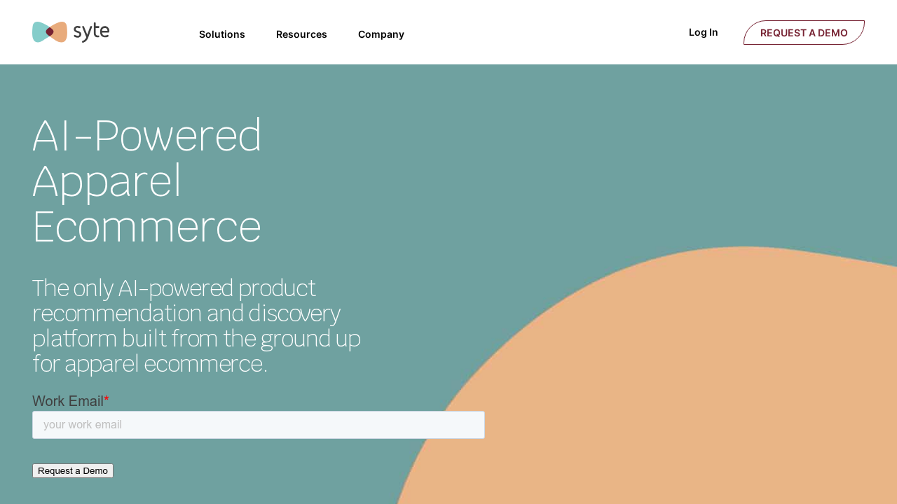Image resolution: width=897 pixels, height=504 pixels.
Task: Click the teal left wing of the Syte logo
Action: coord(39,32)
